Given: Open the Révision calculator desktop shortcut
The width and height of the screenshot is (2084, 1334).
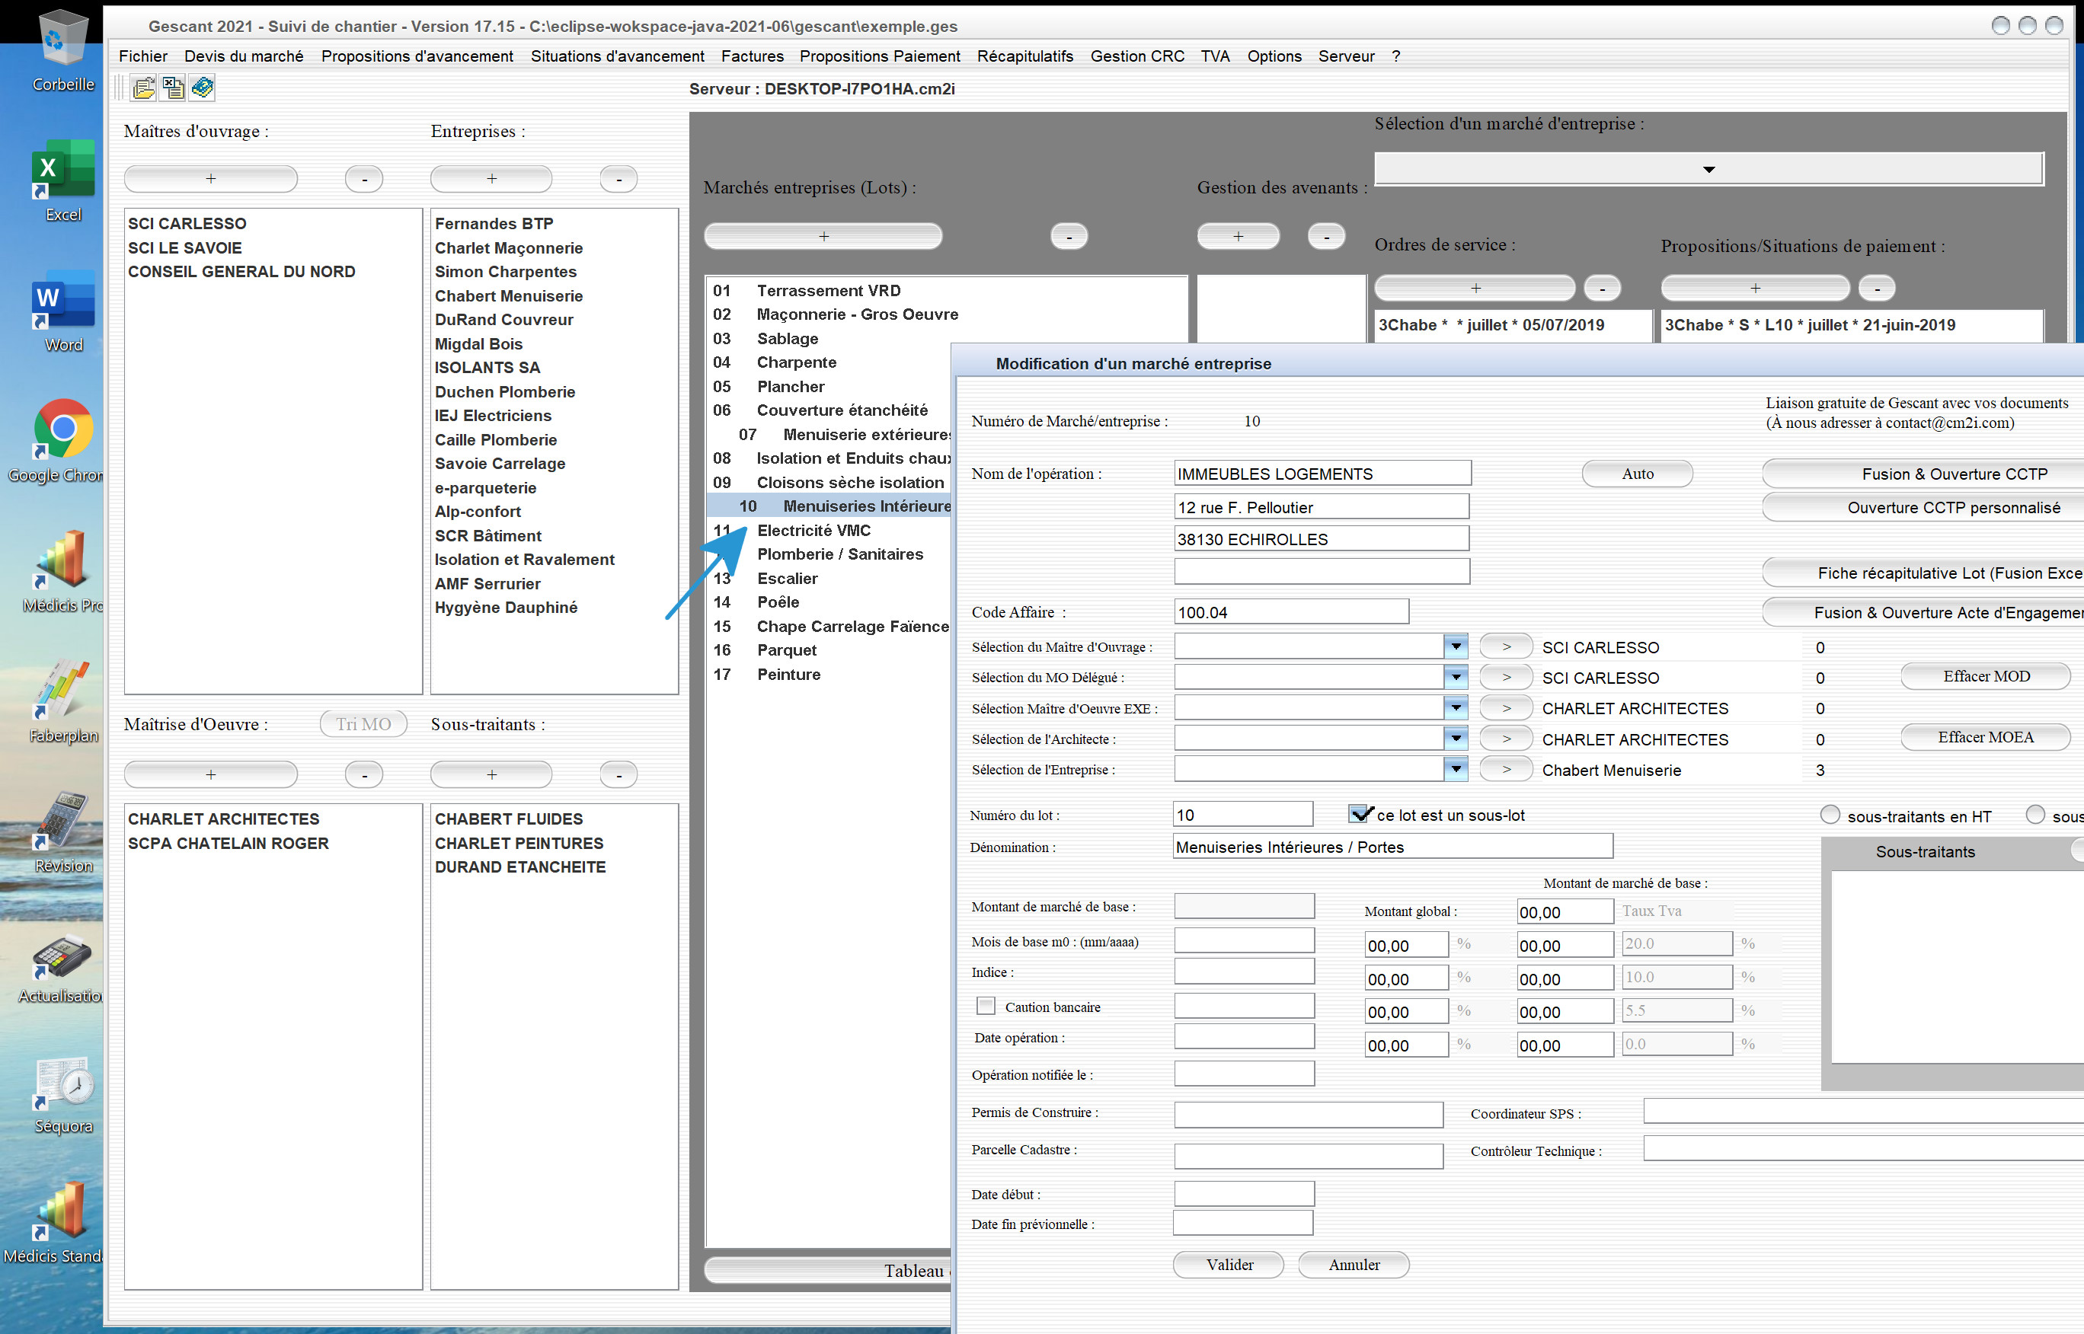Looking at the screenshot, I should click(63, 830).
